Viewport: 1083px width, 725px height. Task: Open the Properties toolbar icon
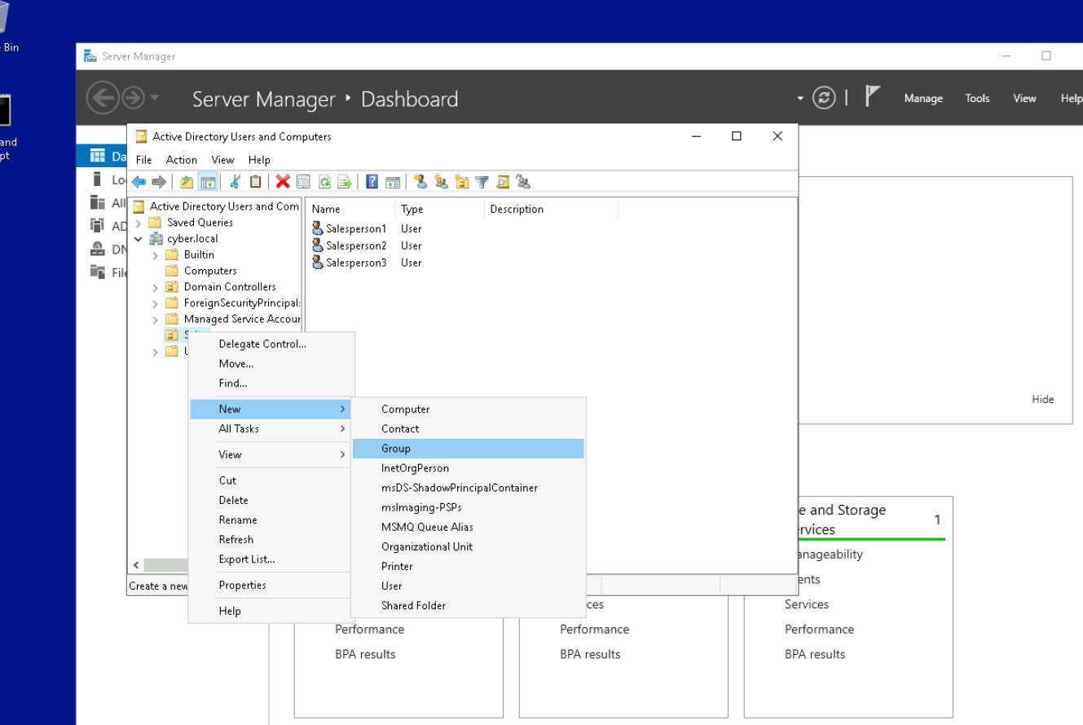point(303,182)
